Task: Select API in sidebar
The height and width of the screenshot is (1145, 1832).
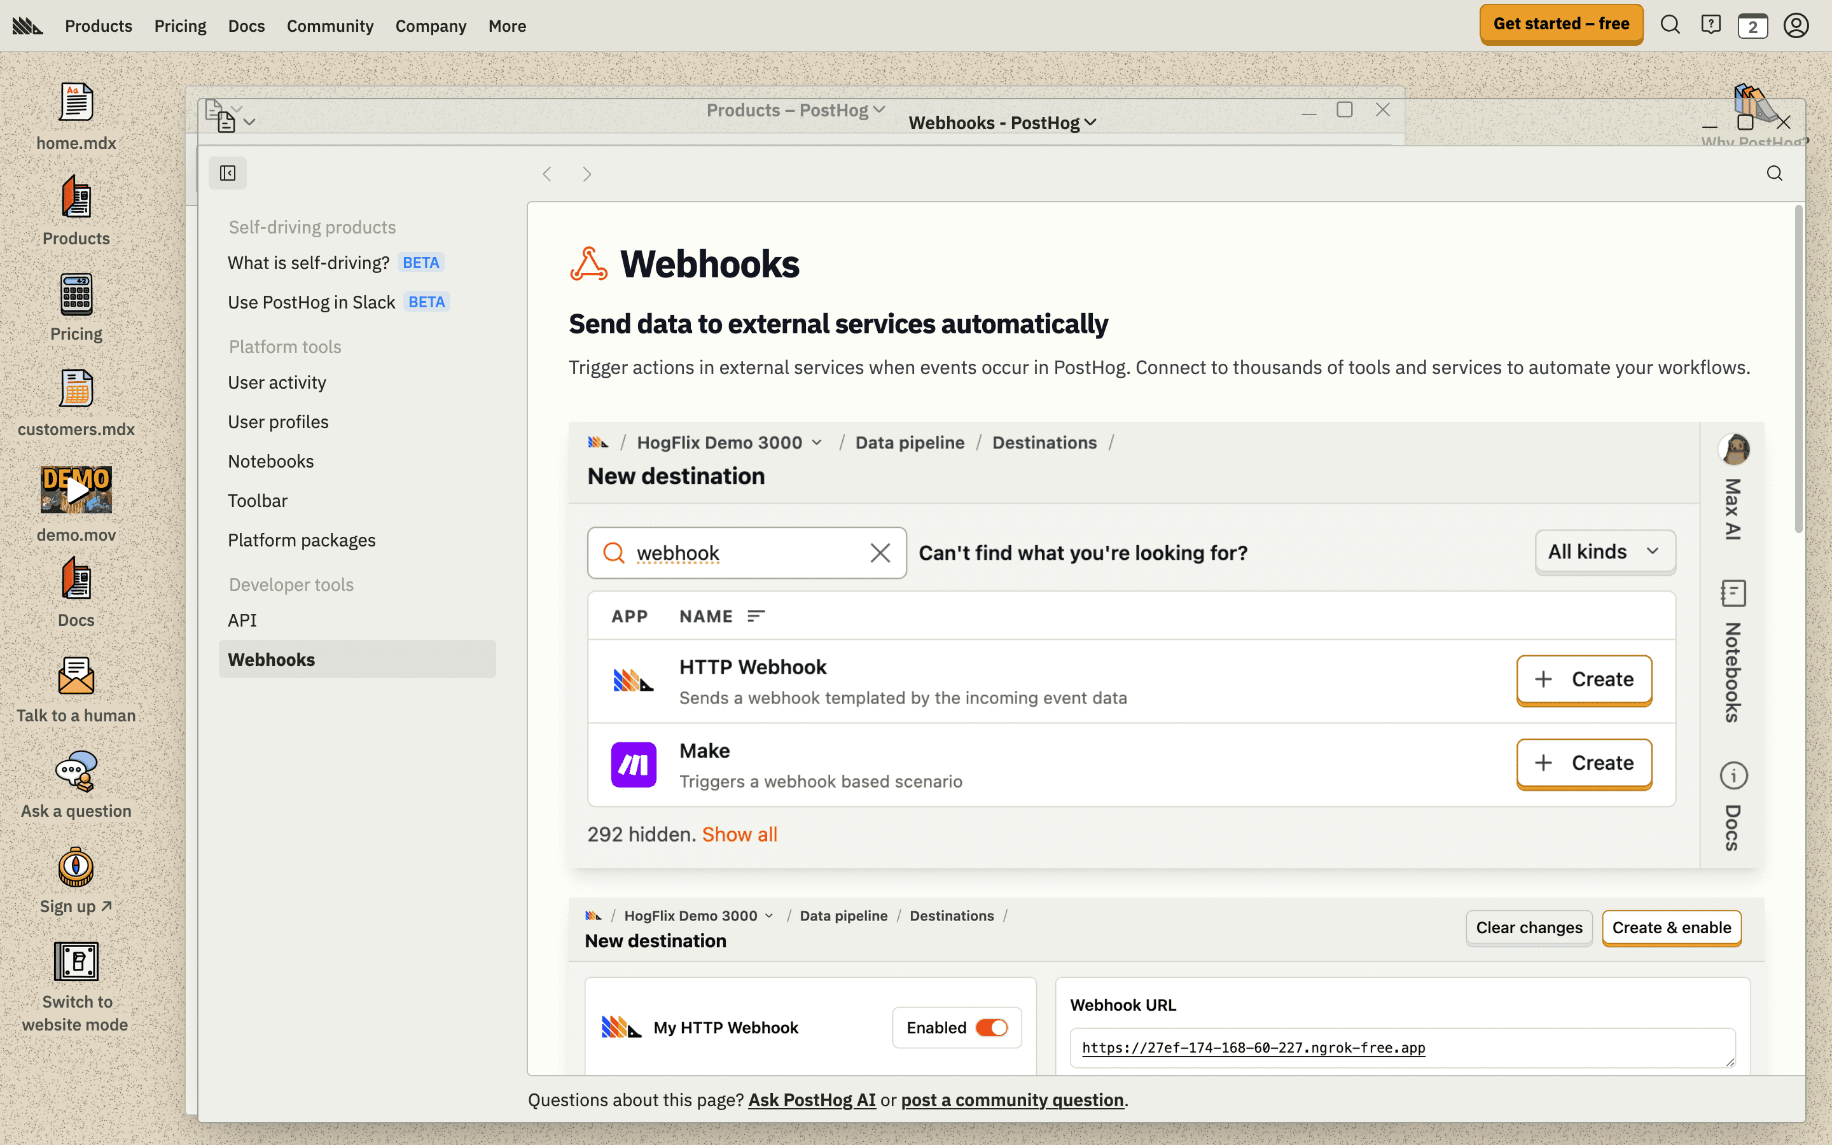Action: (x=357, y=620)
